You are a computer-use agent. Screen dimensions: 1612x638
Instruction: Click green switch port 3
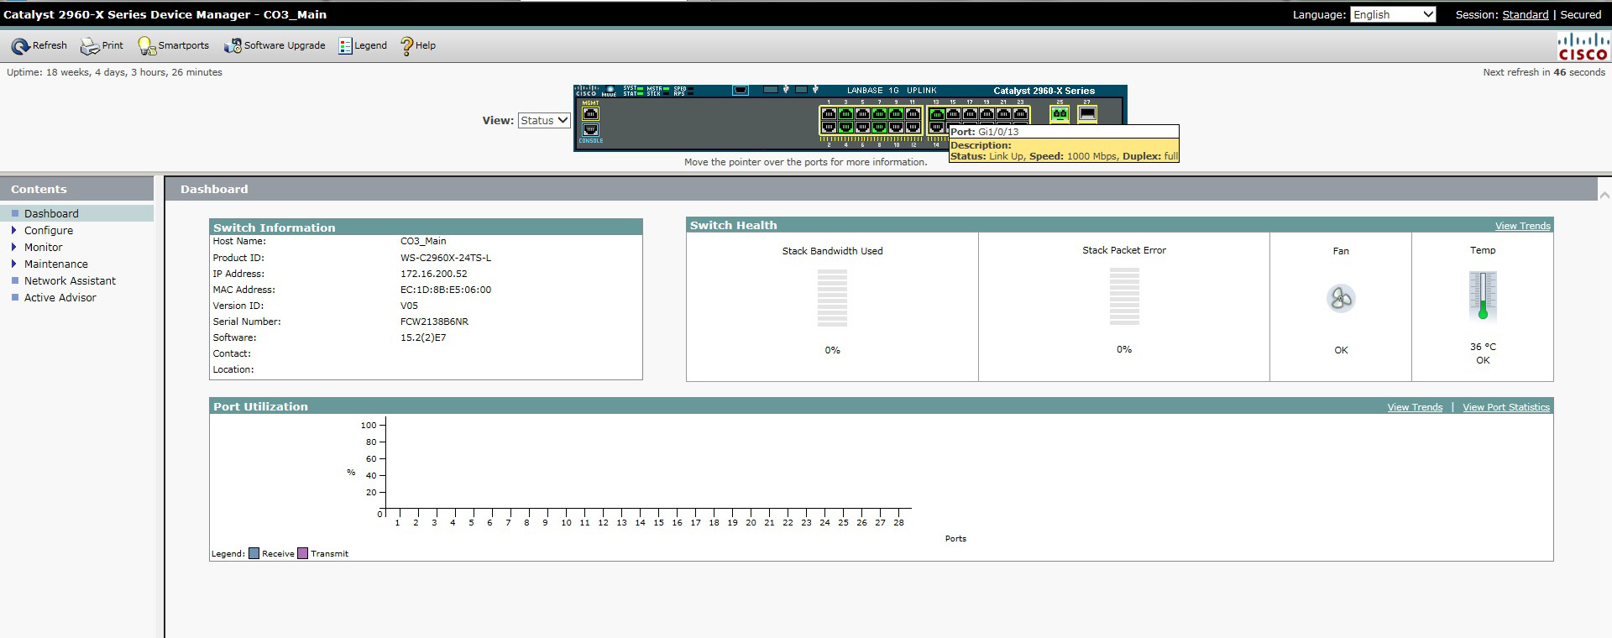[845, 114]
